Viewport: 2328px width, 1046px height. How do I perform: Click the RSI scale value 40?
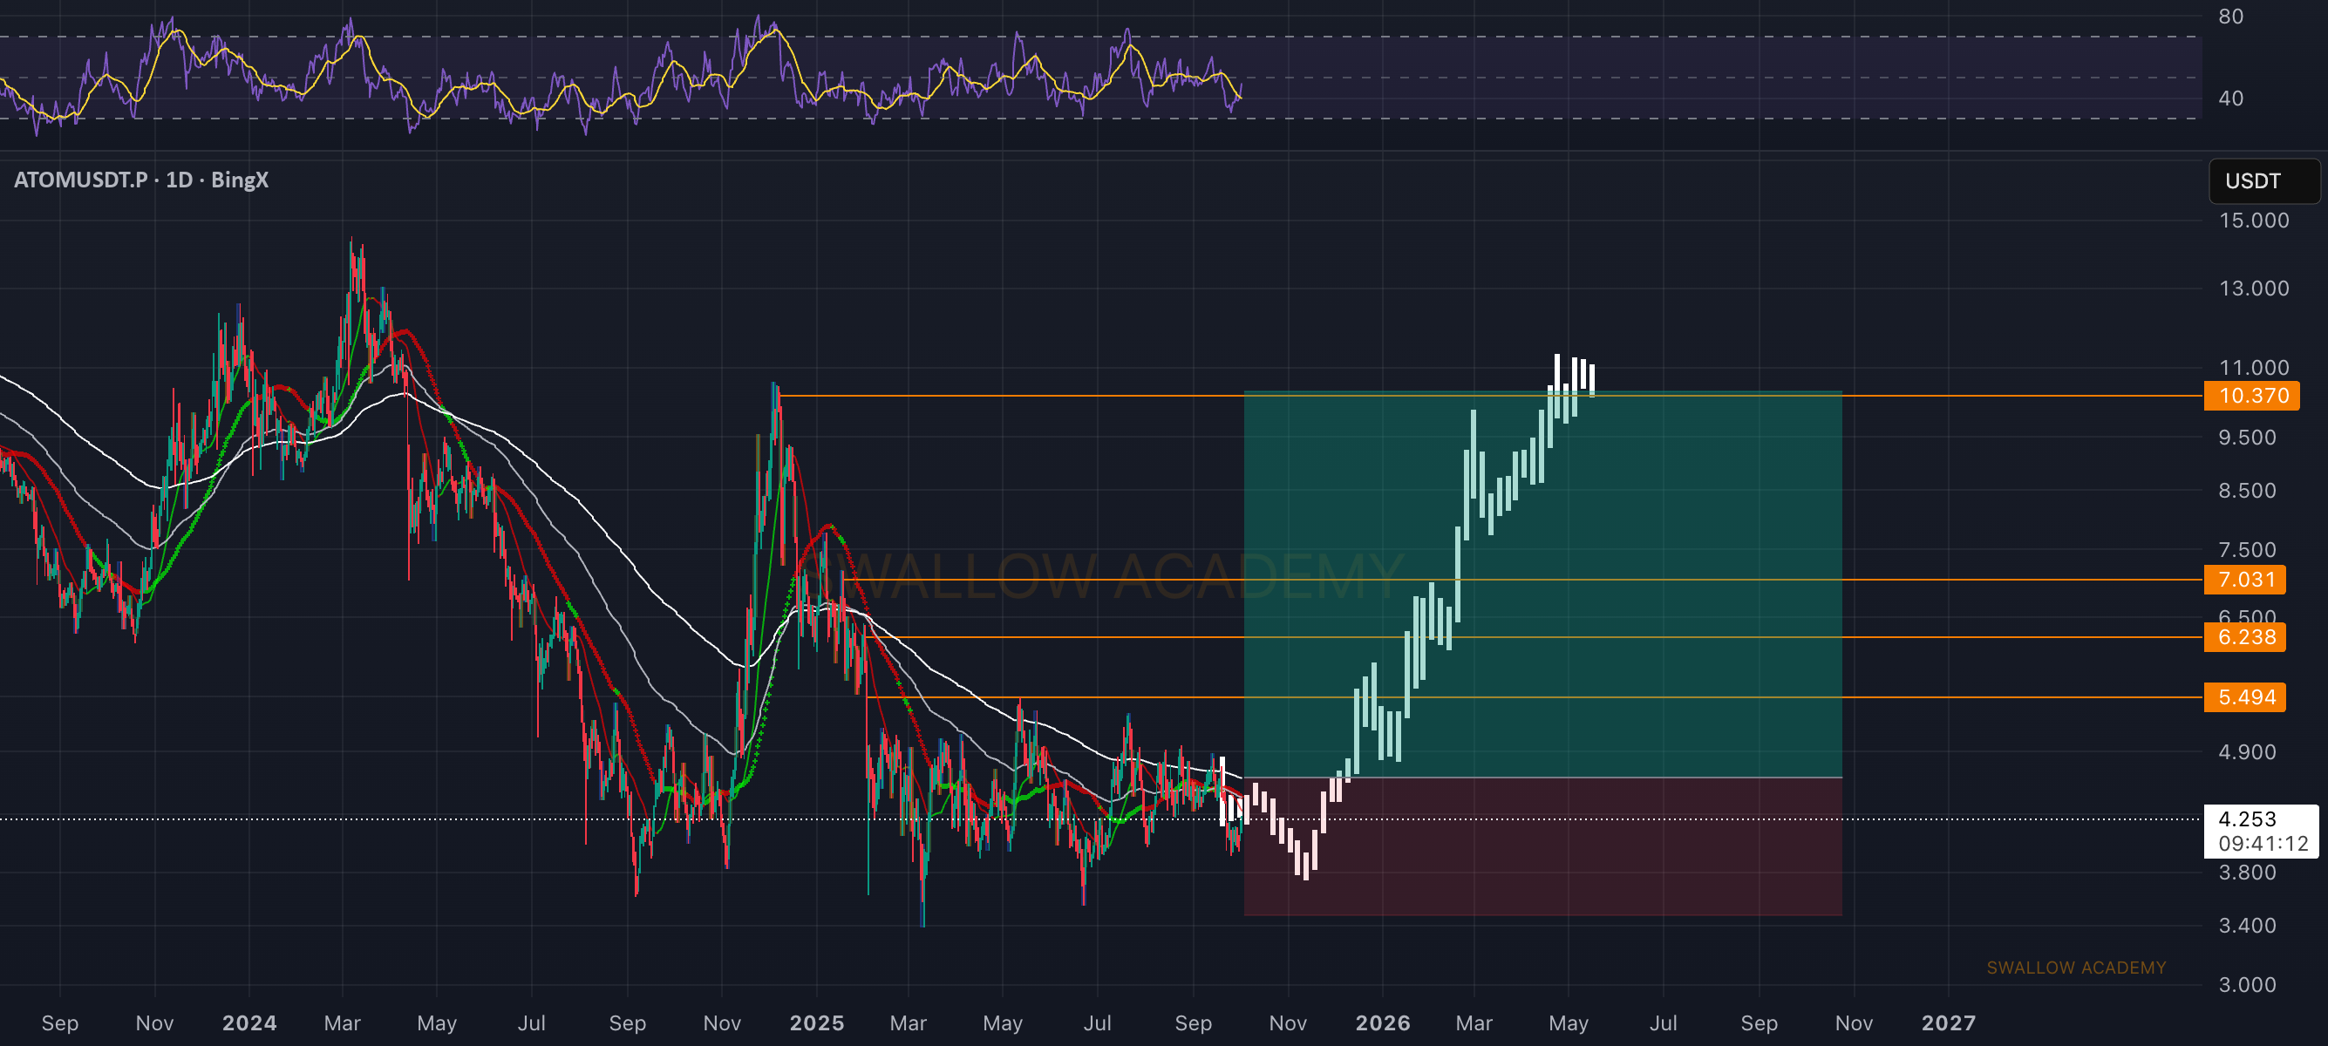[x=2230, y=98]
